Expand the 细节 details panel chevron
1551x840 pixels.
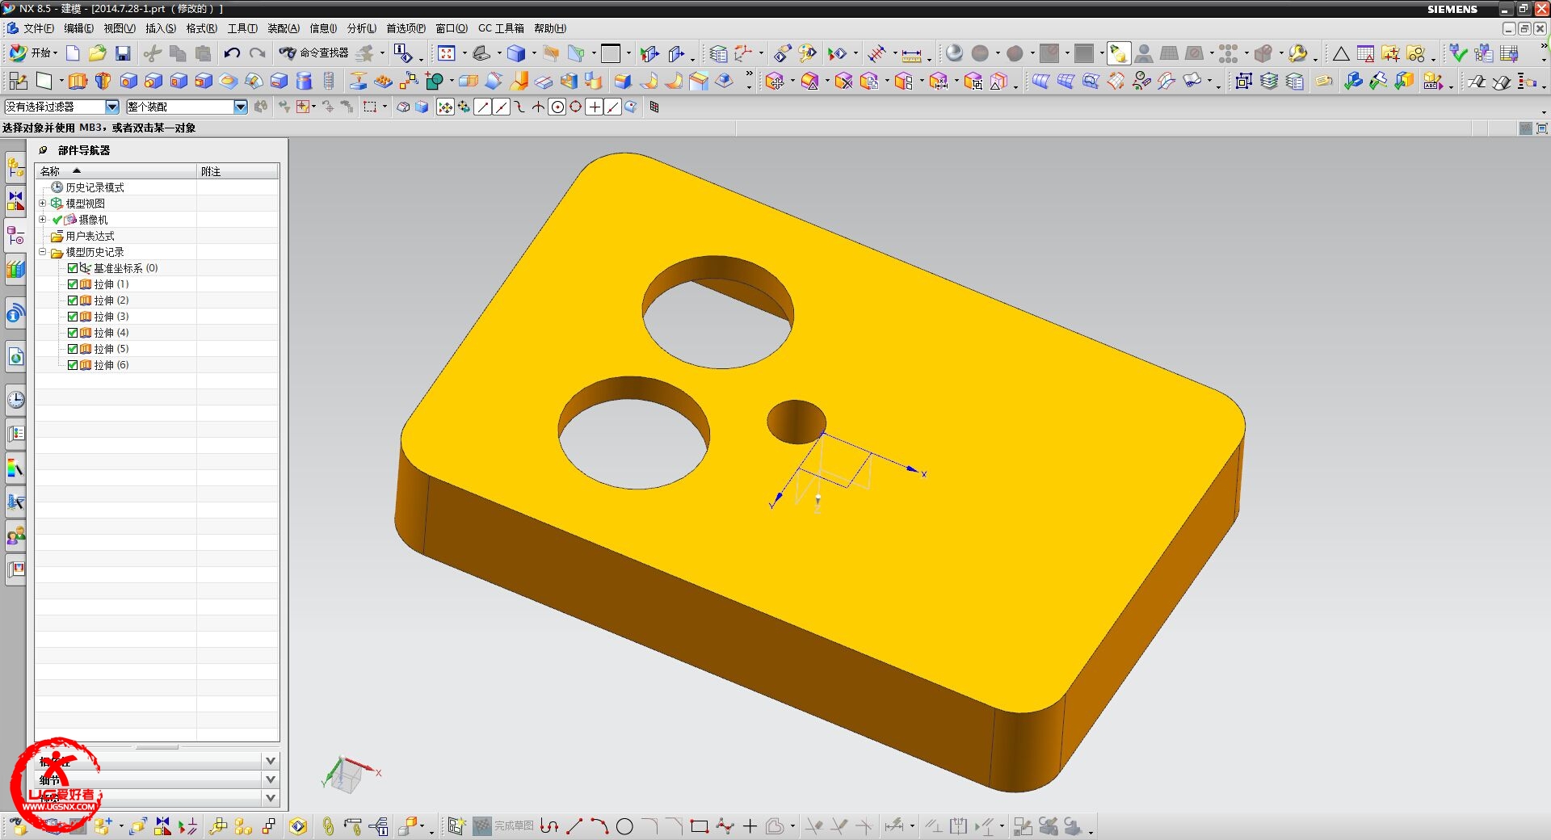[271, 779]
